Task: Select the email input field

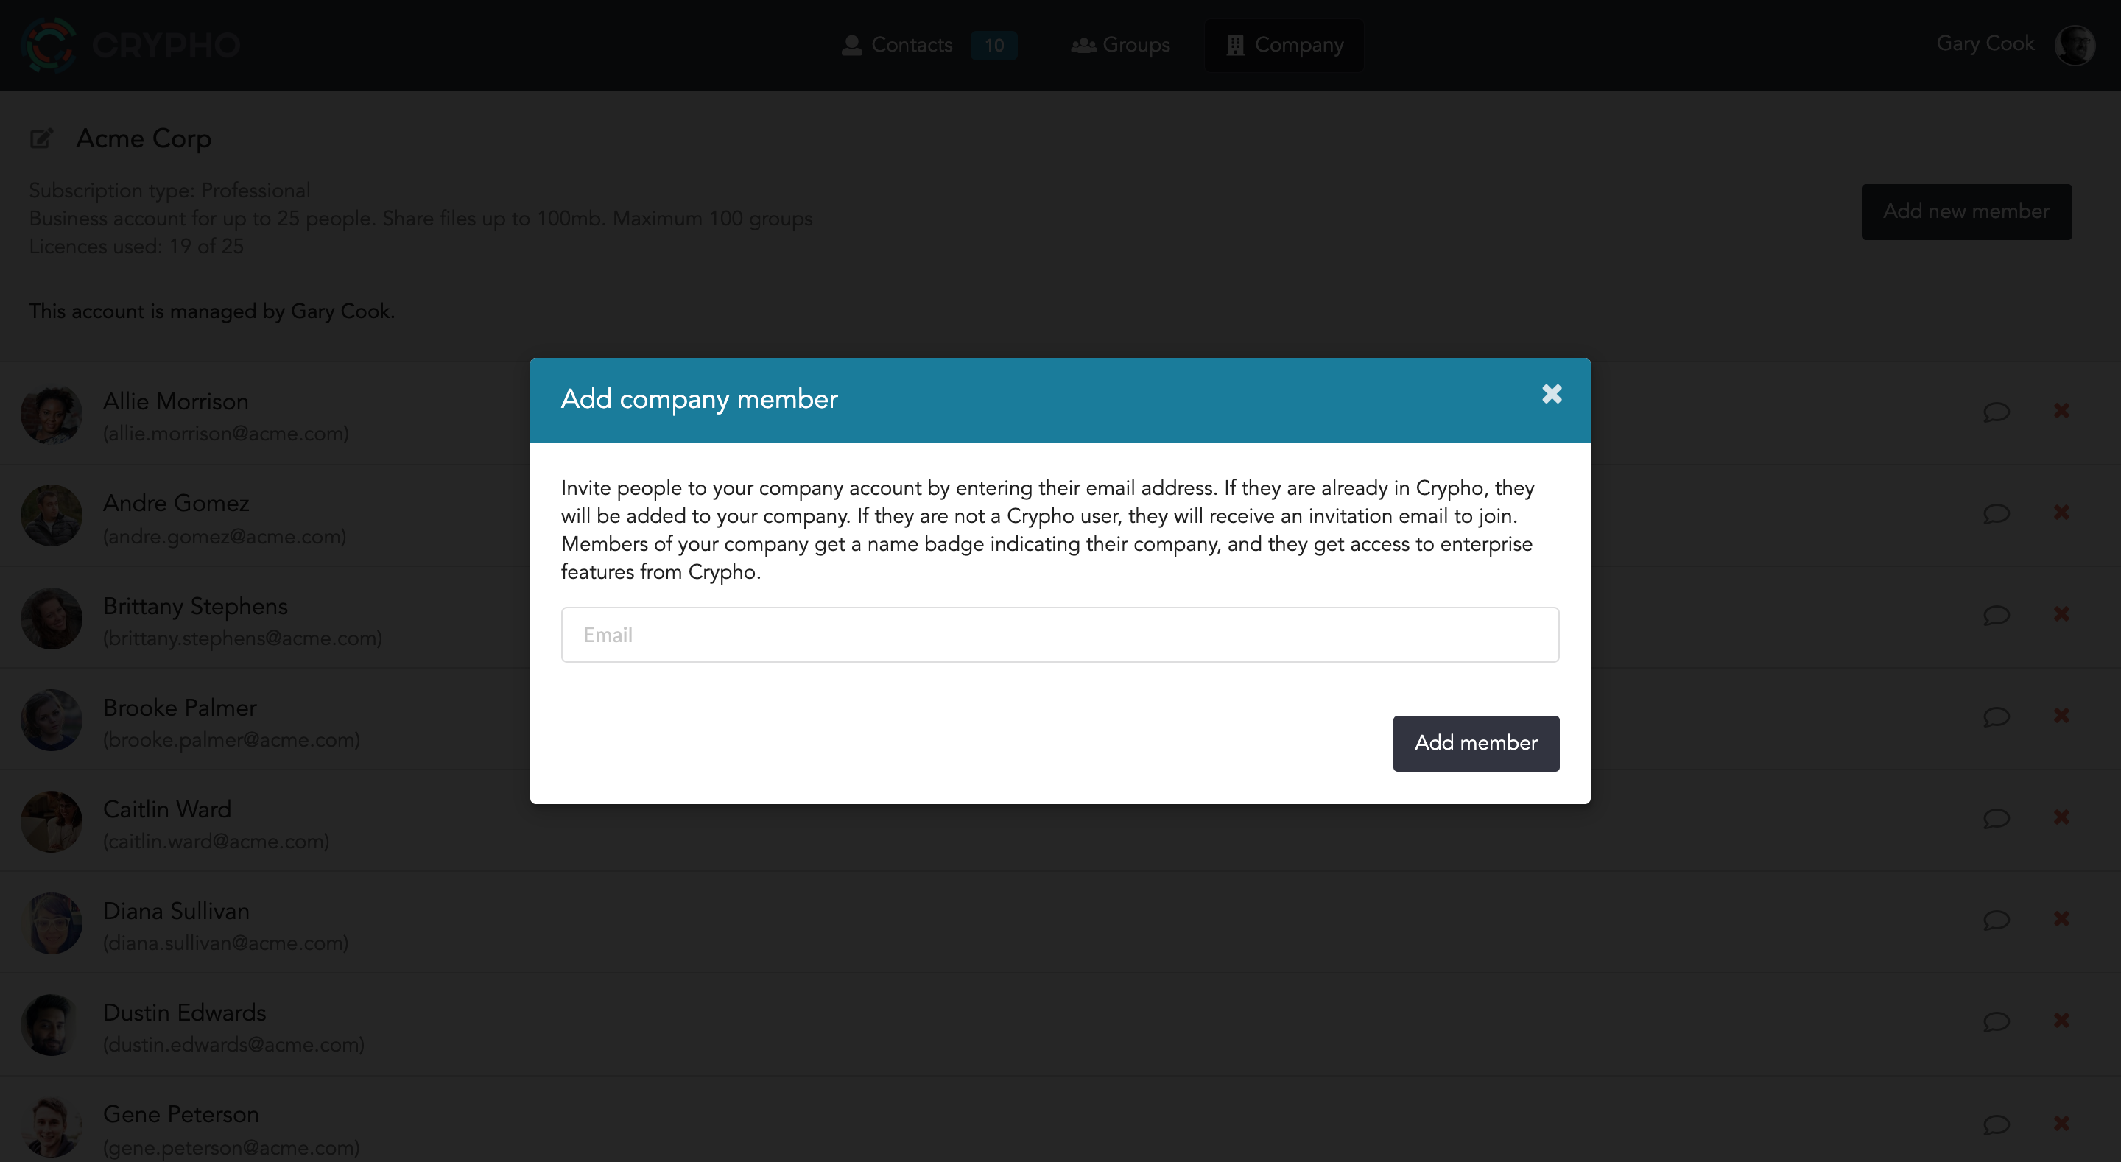Action: (x=1060, y=634)
